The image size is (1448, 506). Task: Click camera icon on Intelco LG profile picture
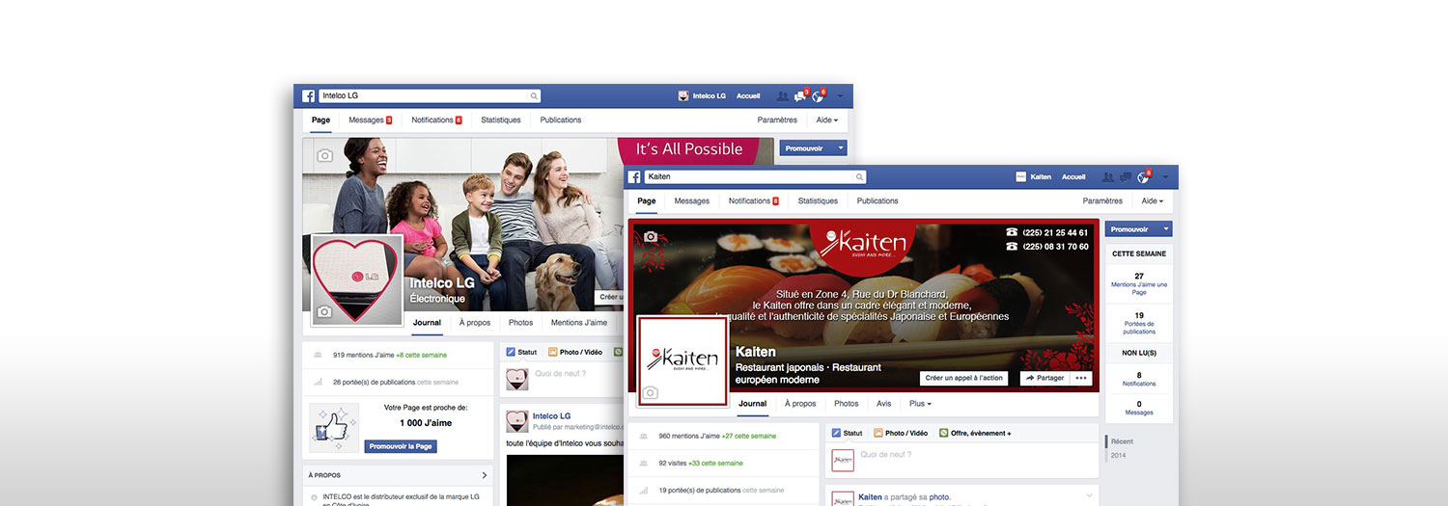click(325, 312)
